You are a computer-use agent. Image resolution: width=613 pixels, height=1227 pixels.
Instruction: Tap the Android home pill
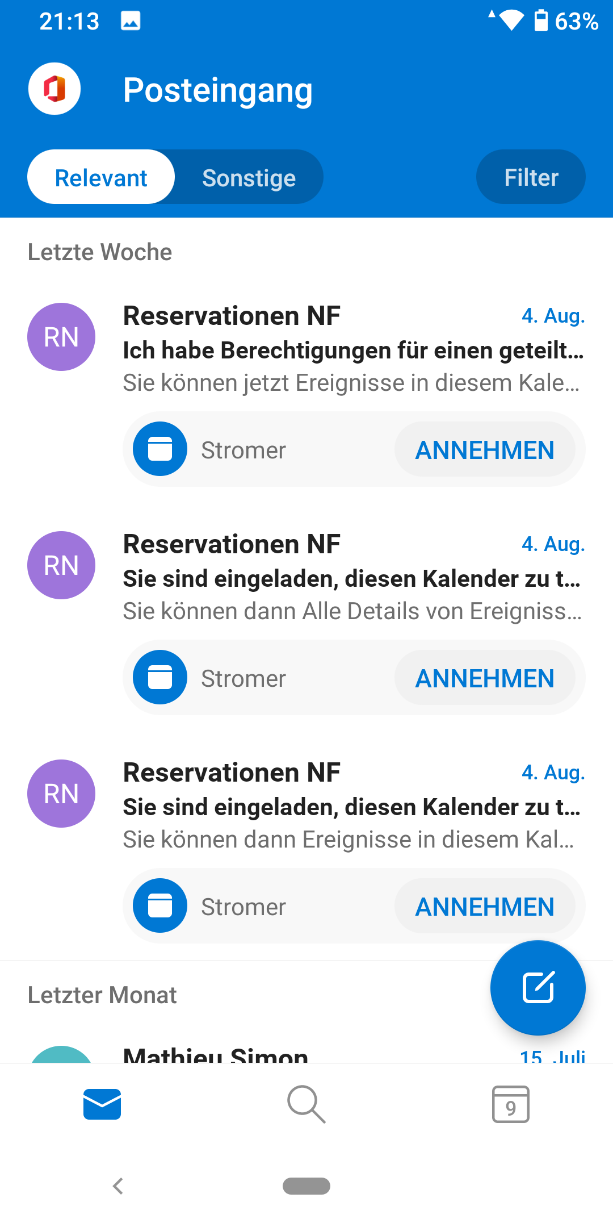coord(306,1186)
